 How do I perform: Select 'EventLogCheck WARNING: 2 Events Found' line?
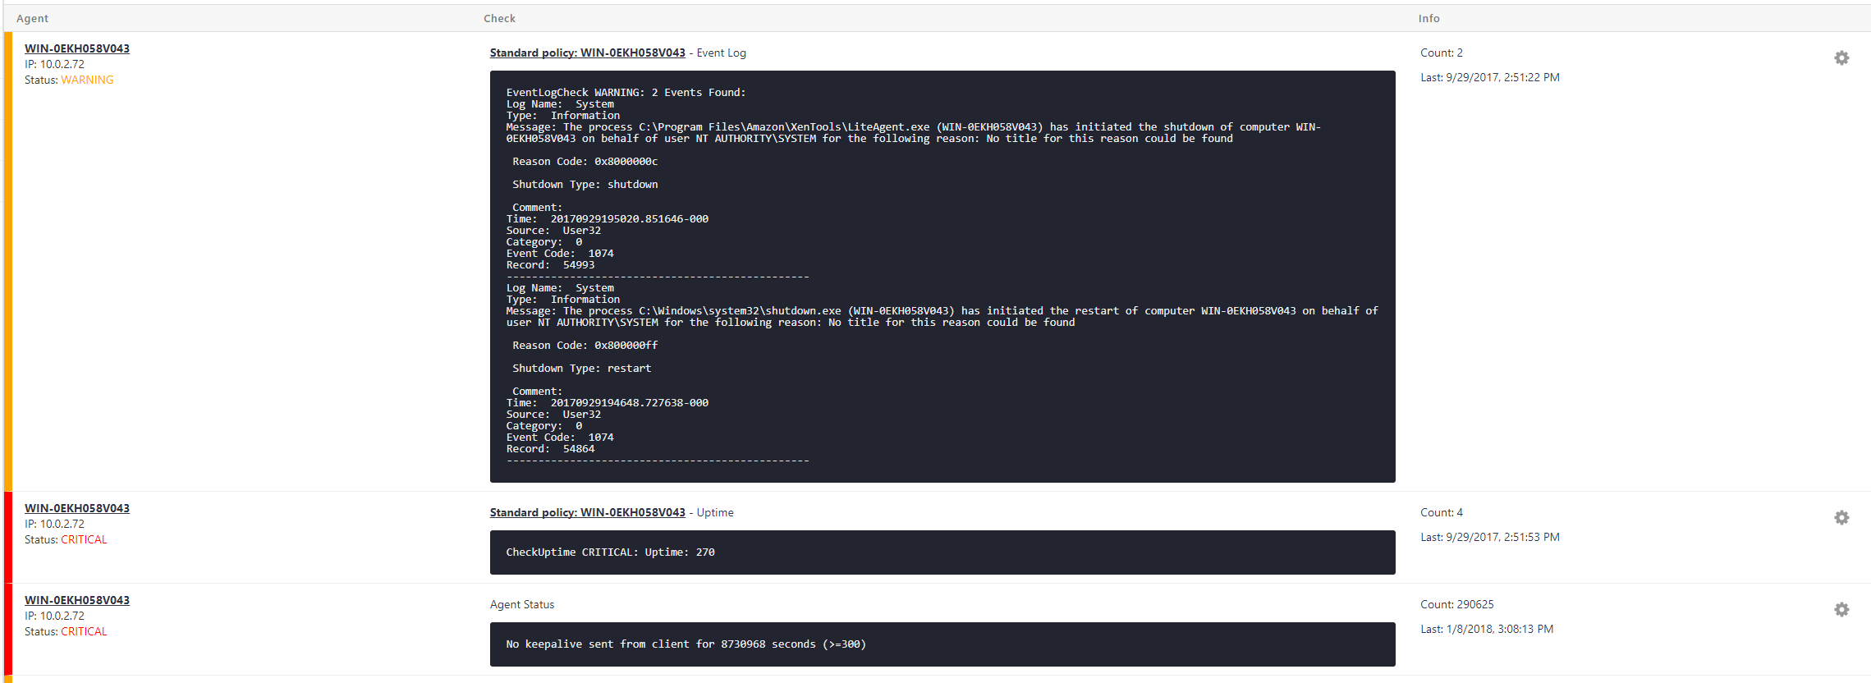pos(626,93)
